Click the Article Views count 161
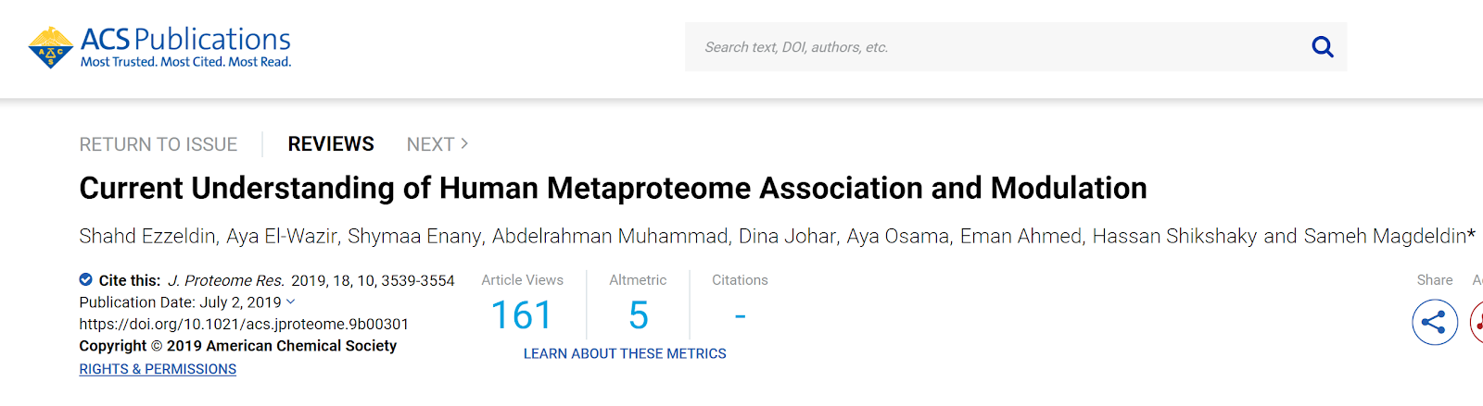The width and height of the screenshot is (1483, 406). (x=522, y=315)
